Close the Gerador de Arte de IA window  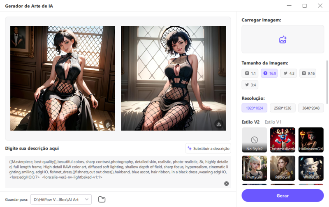pos(320,6)
